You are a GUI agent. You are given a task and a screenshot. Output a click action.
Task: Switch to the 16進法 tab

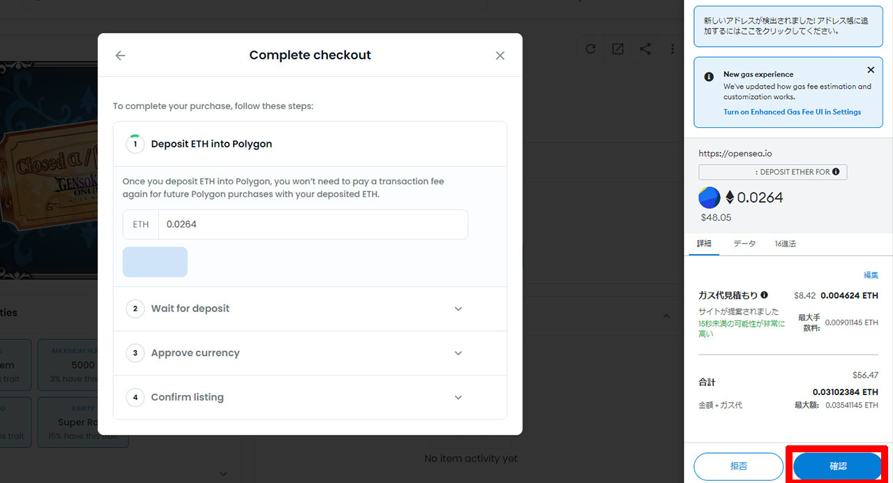(785, 244)
